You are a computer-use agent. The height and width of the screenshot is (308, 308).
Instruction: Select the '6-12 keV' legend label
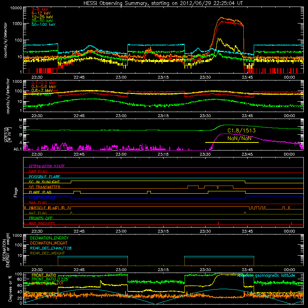click(x=41, y=13)
